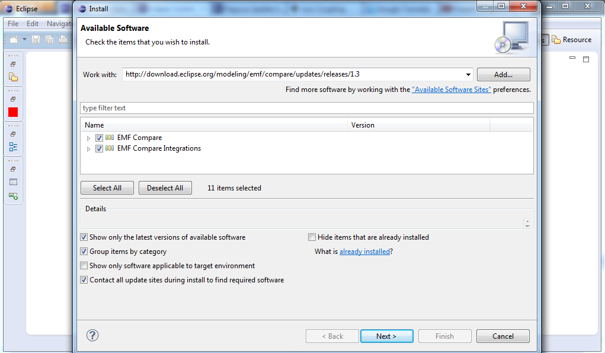Toggle Contact all update sites checkbox

[84, 280]
